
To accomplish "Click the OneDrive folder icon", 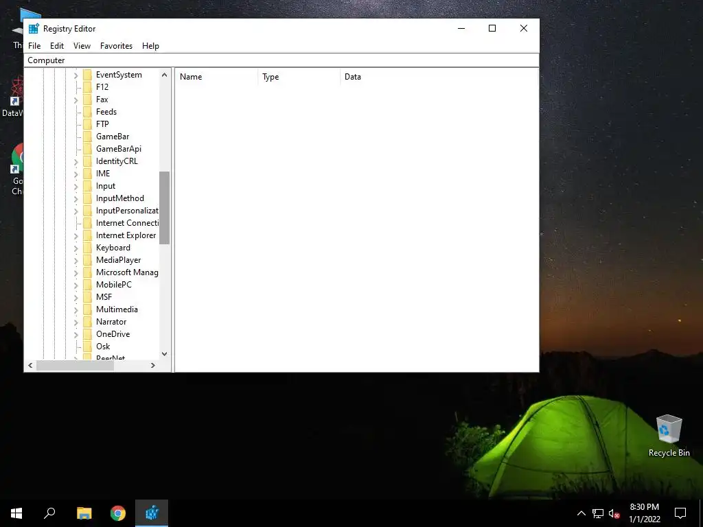I will (x=87, y=334).
